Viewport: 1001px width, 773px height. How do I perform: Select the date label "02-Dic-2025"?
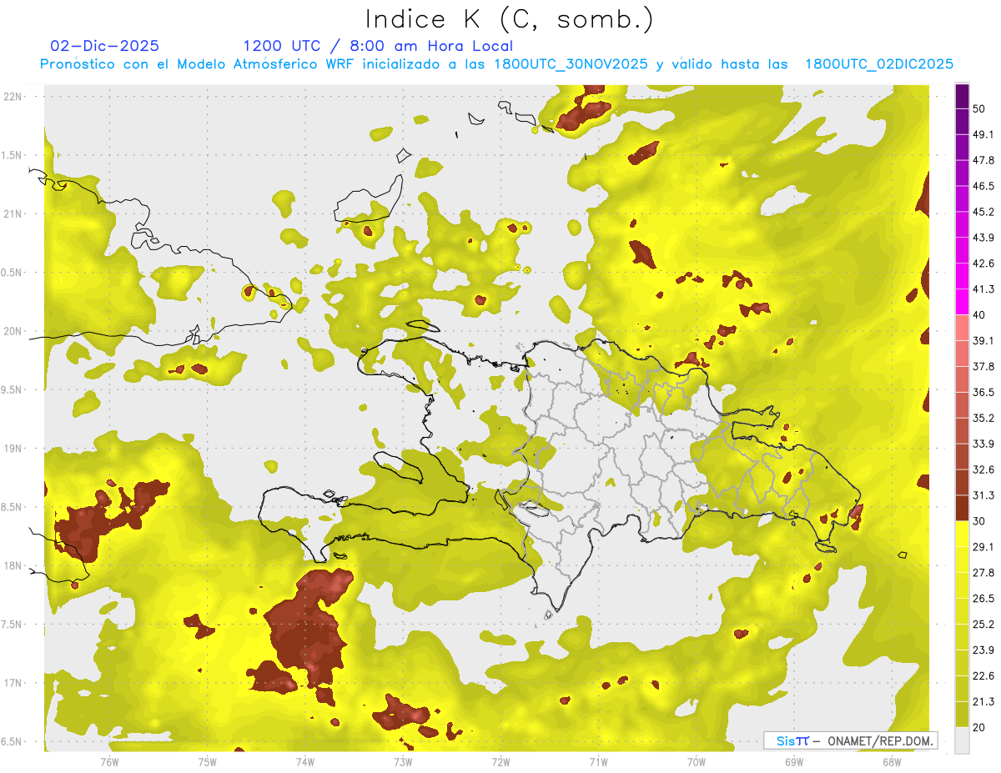click(x=104, y=46)
